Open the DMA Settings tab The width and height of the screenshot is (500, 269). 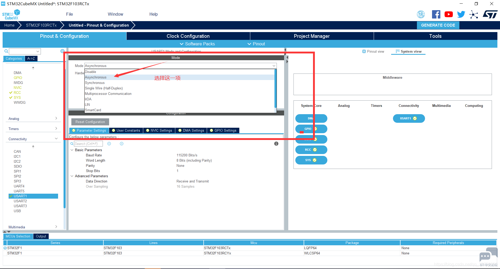pyautogui.click(x=191, y=130)
